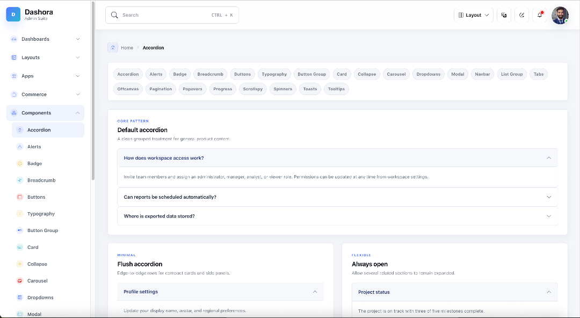Click the Components sidebar icon
Screen dimensions: 580x318
coord(14,113)
